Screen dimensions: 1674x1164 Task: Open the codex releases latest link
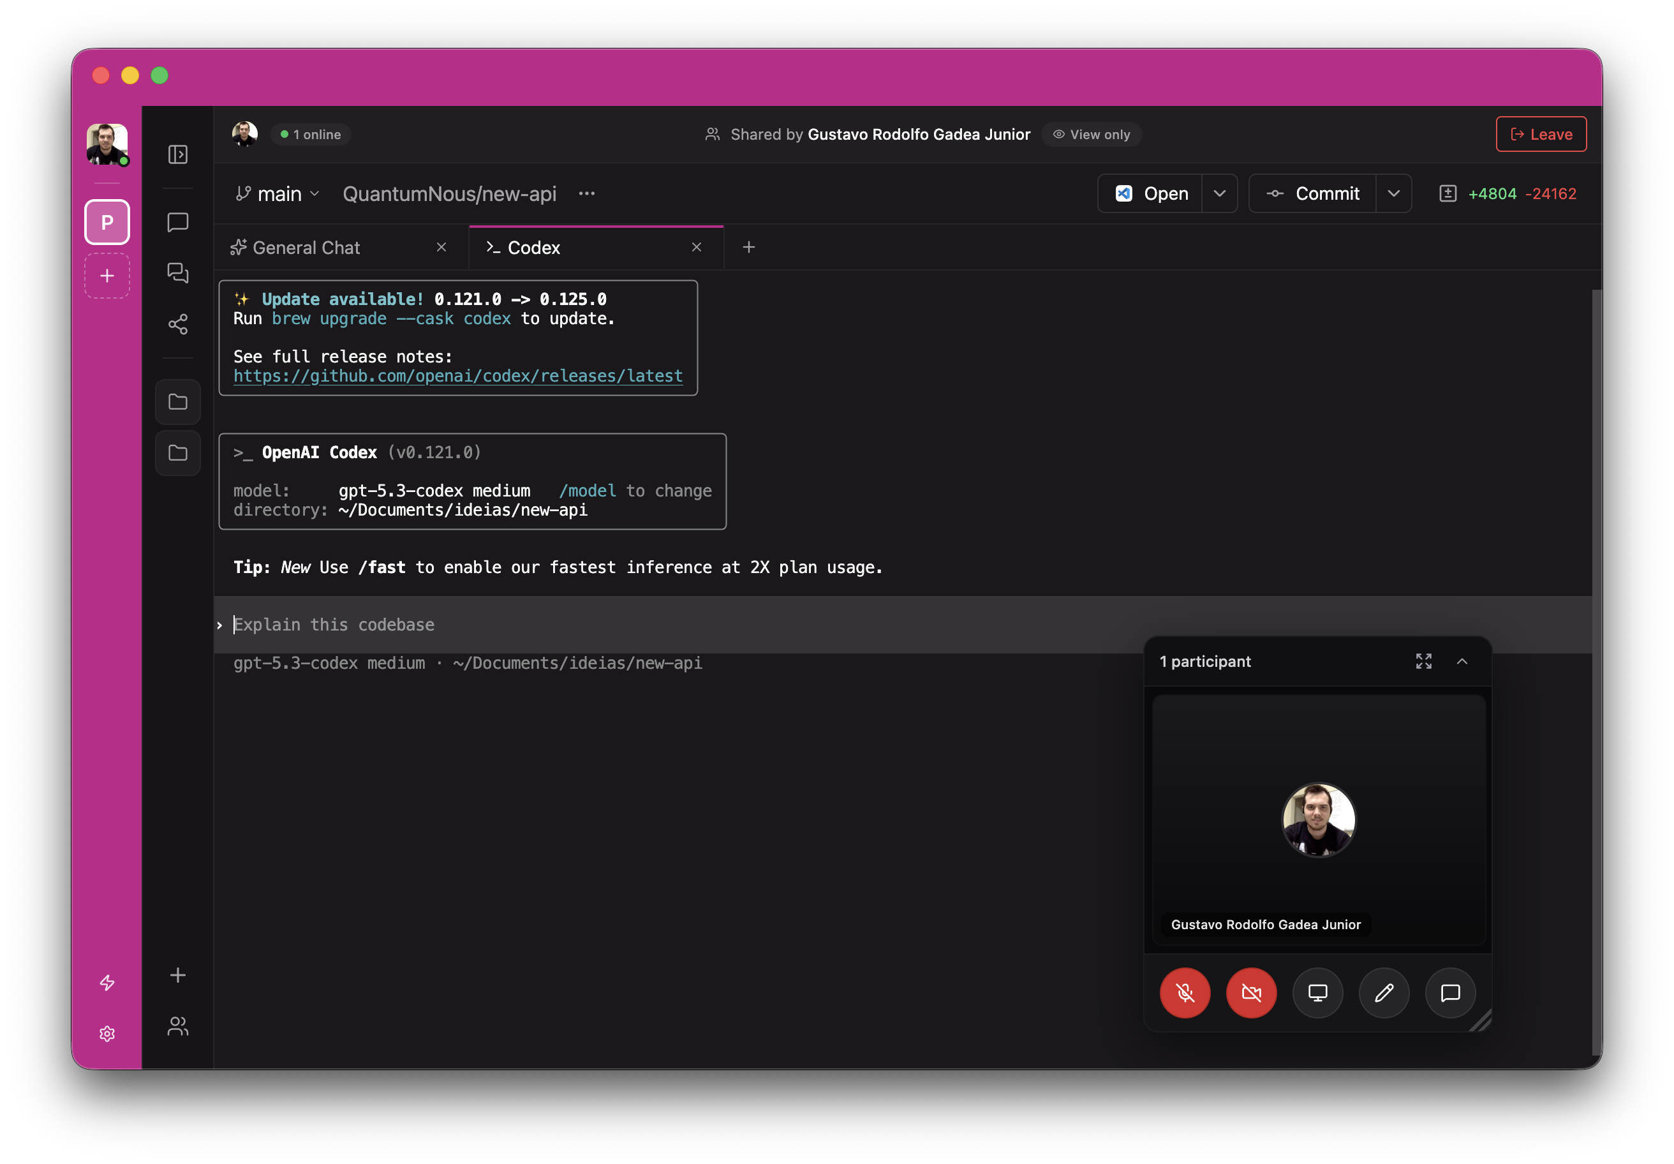[458, 376]
